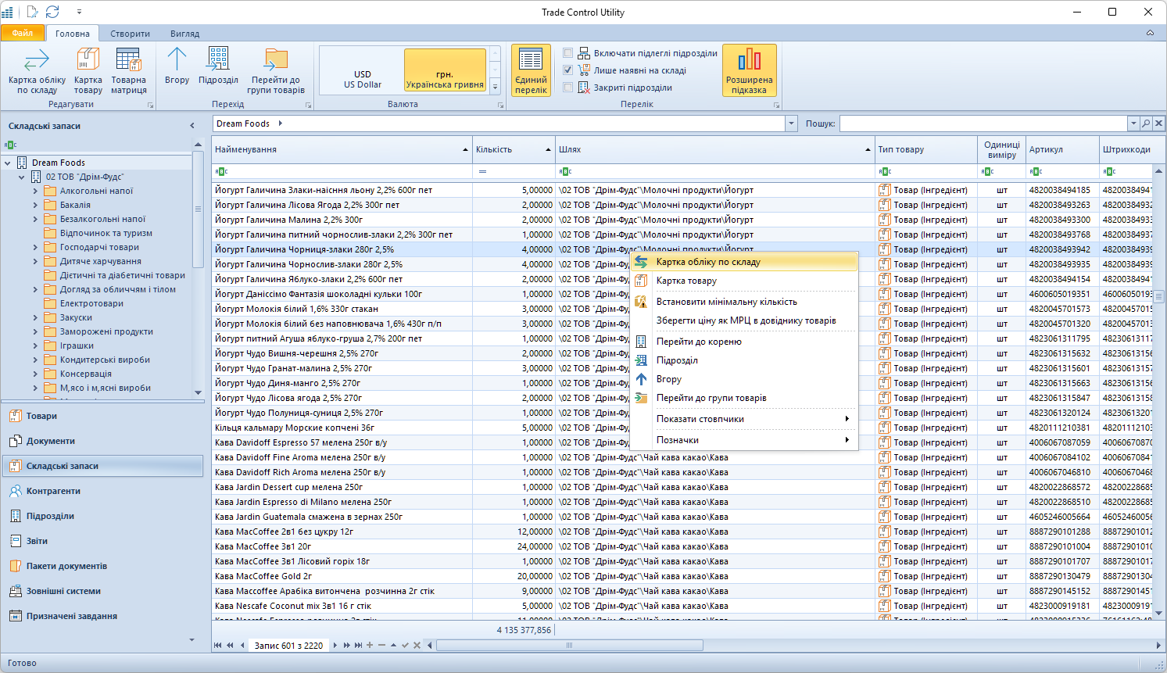1167x673 pixels.
Task: Open the Dream Foods path dropdown
Action: coord(791,124)
